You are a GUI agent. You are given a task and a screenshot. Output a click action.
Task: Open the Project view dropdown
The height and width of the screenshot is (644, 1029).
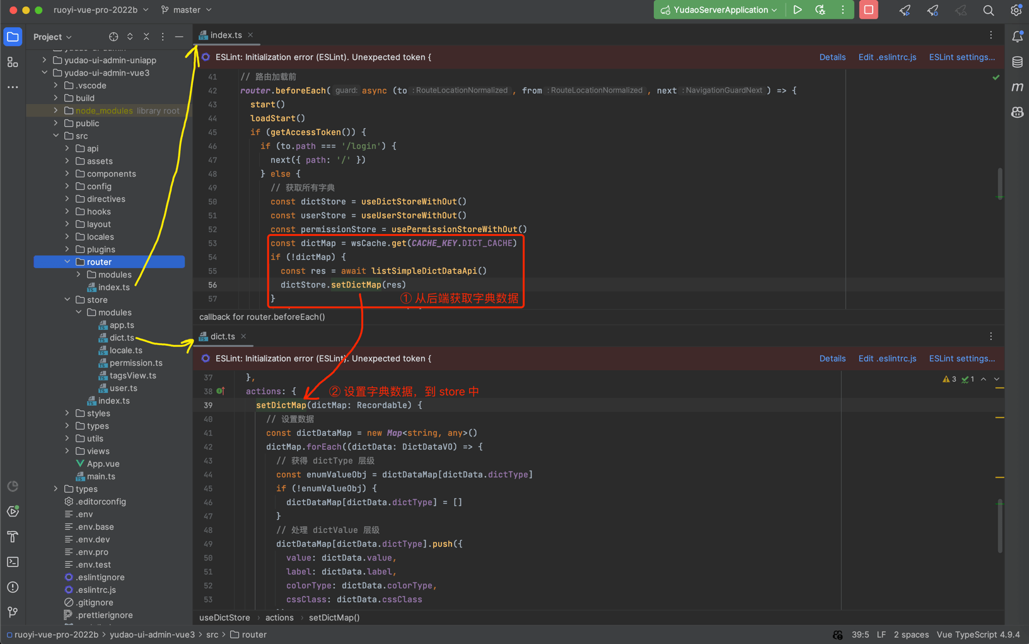coord(52,37)
